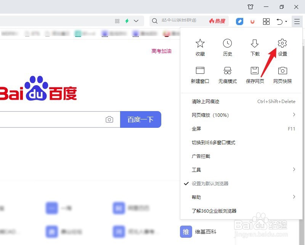Click the magnifier search icon

click(x=155, y=21)
